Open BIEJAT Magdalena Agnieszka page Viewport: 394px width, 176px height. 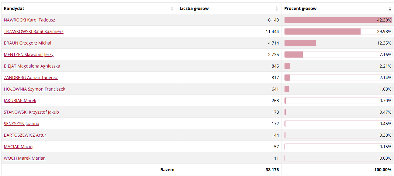click(32, 66)
